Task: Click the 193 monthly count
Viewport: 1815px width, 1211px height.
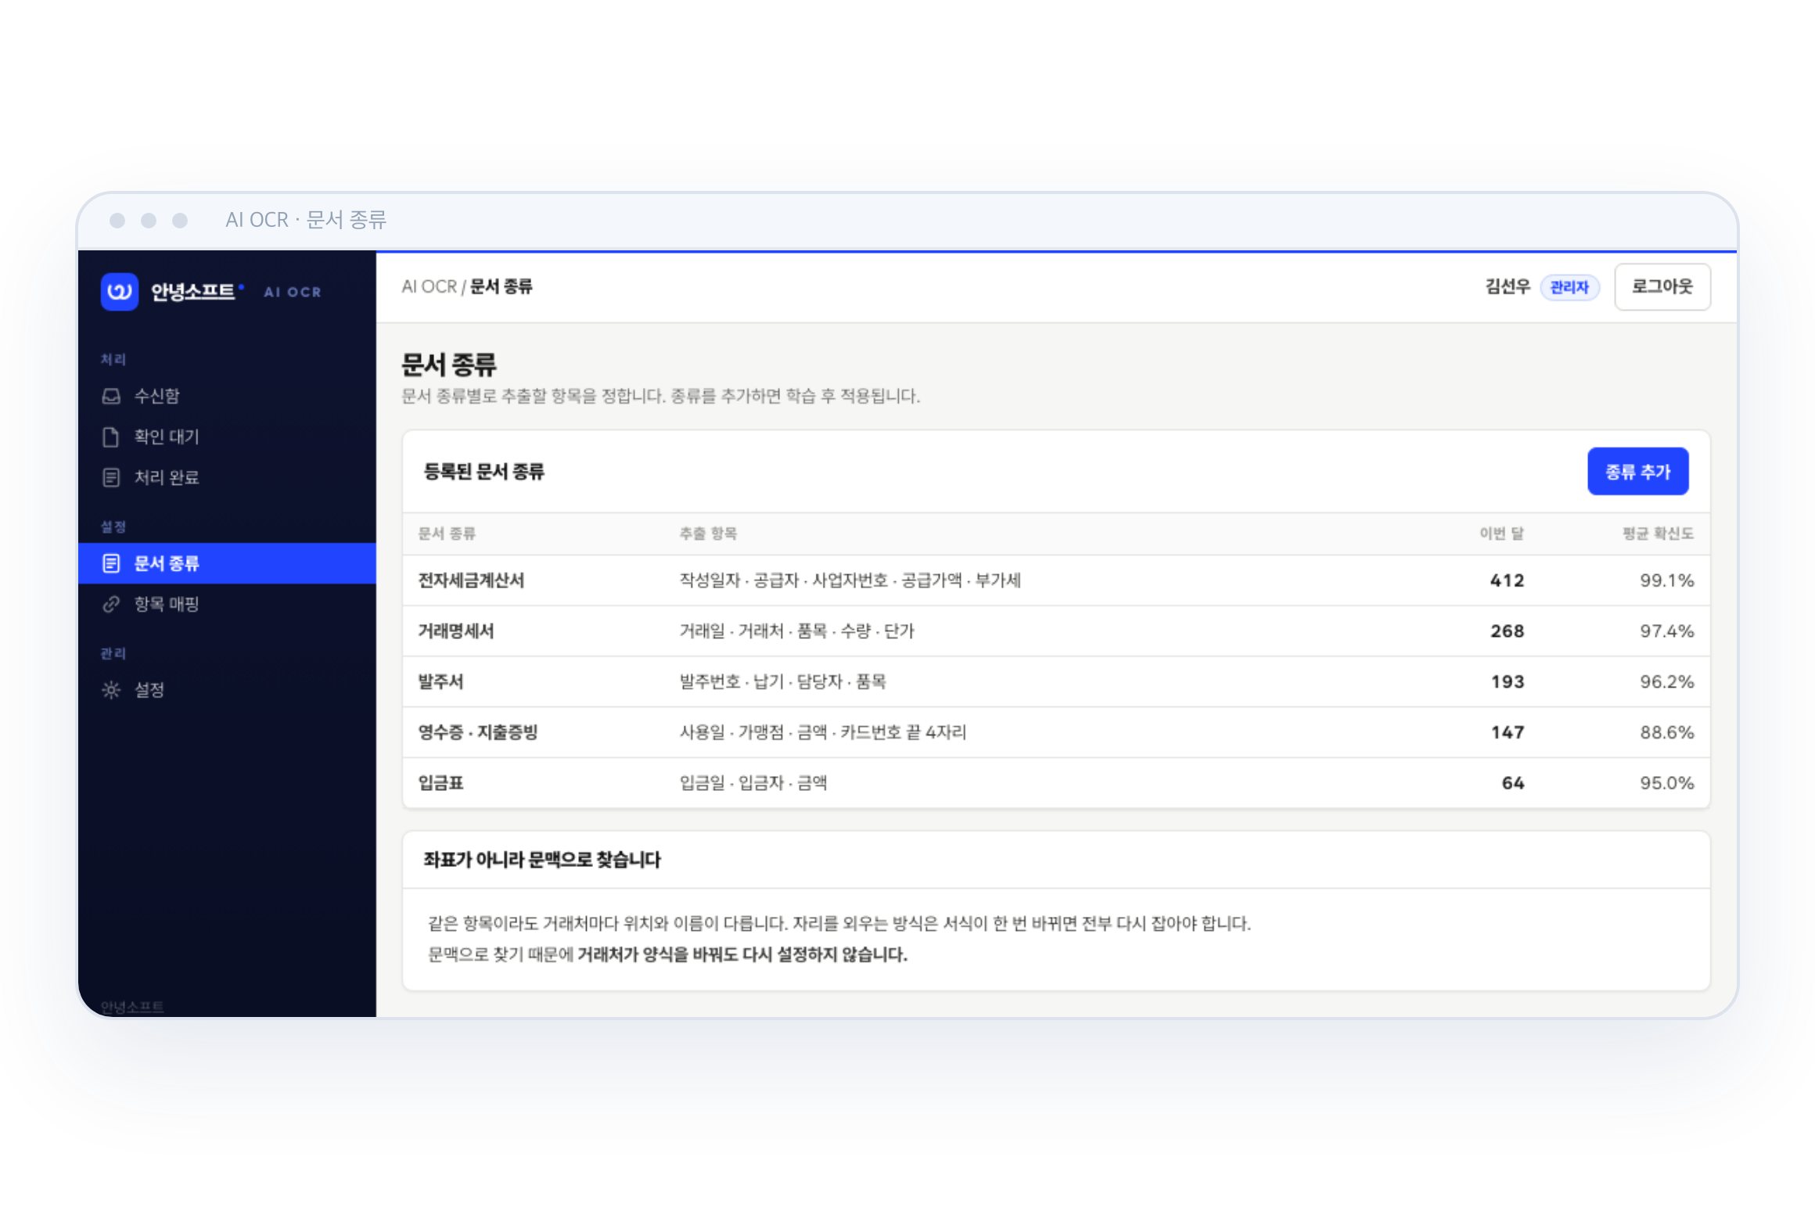Action: (1508, 681)
